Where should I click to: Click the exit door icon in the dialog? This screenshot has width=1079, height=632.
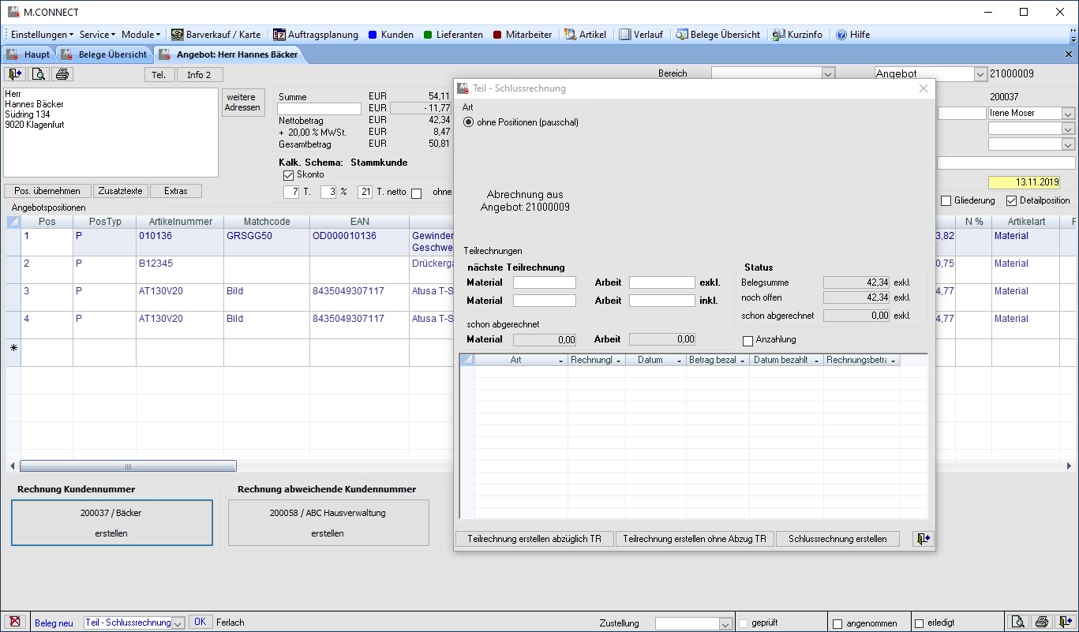(922, 539)
